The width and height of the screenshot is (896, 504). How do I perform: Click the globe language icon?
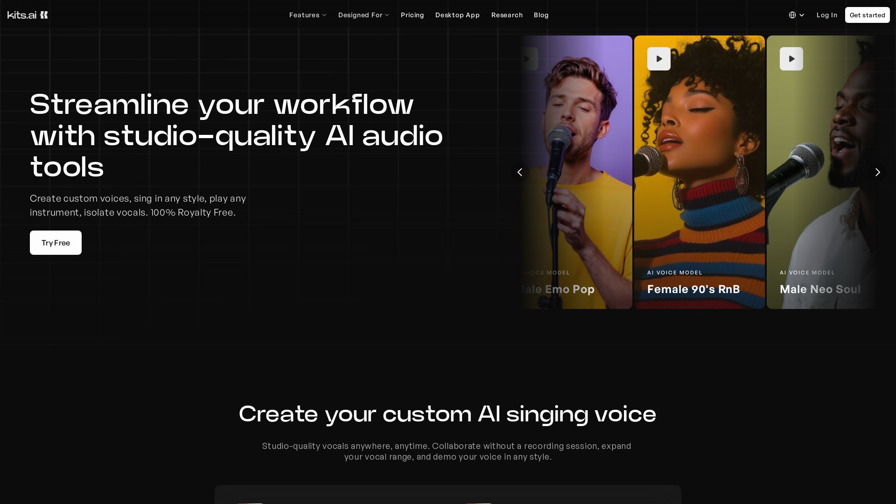(792, 15)
